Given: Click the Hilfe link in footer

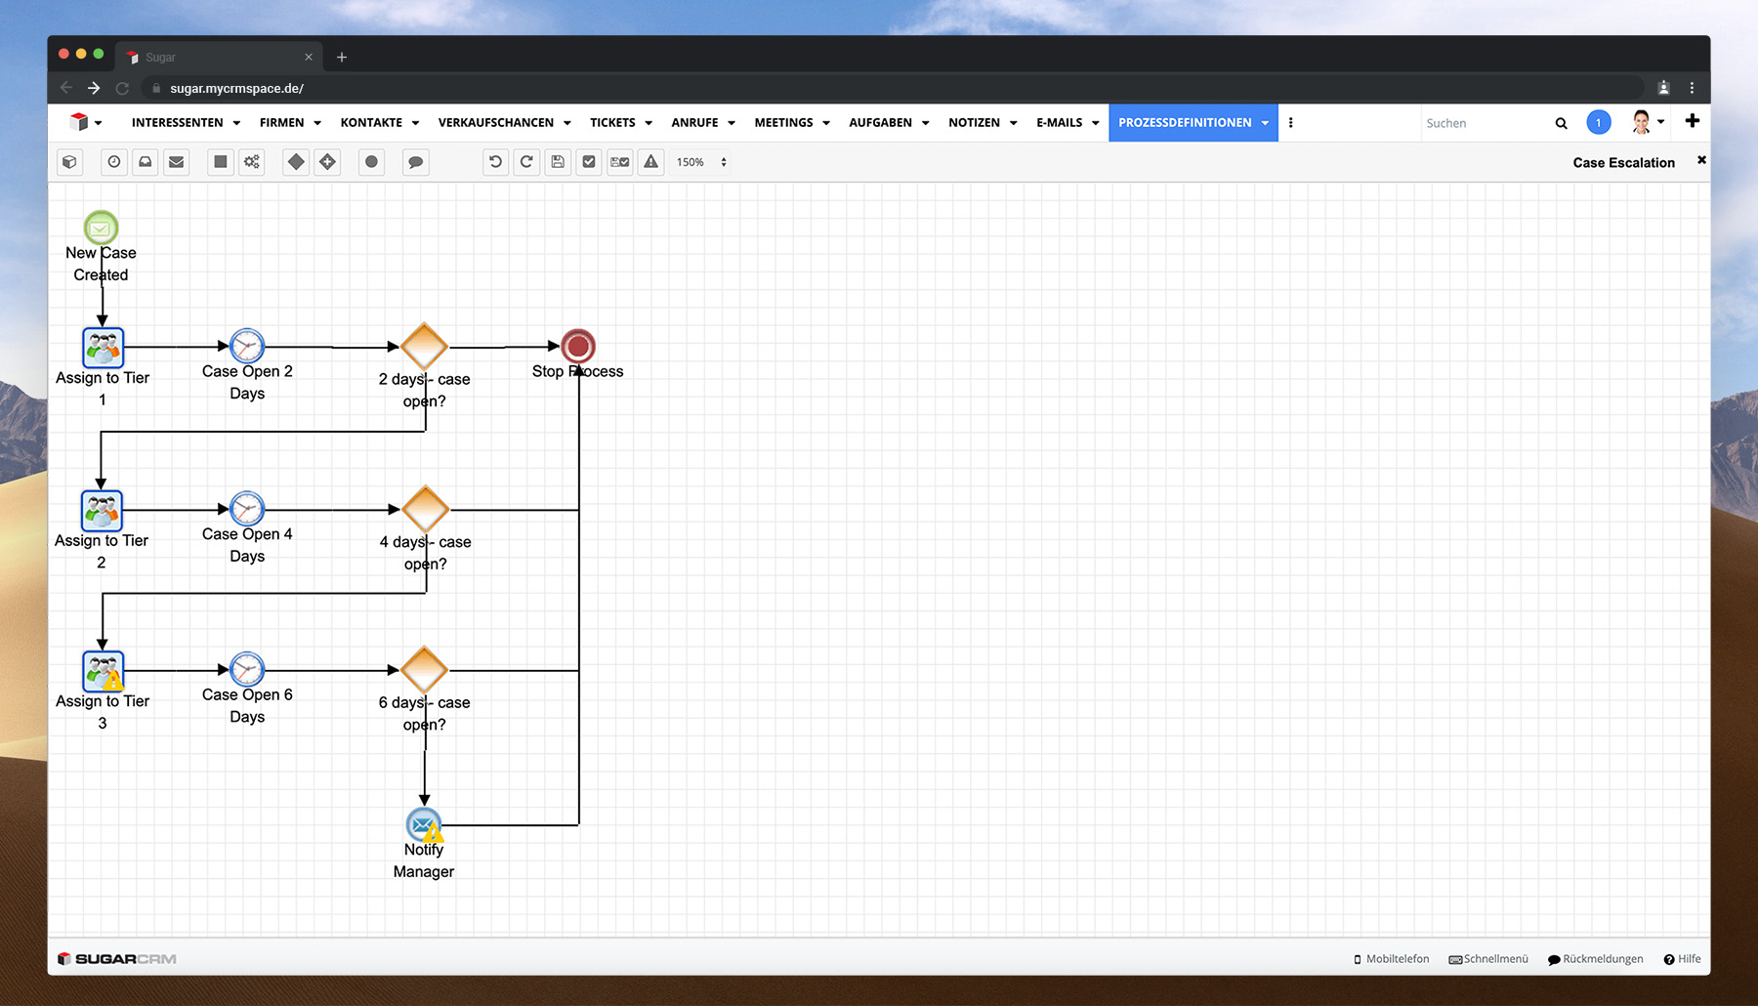Looking at the screenshot, I should [x=1683, y=959].
